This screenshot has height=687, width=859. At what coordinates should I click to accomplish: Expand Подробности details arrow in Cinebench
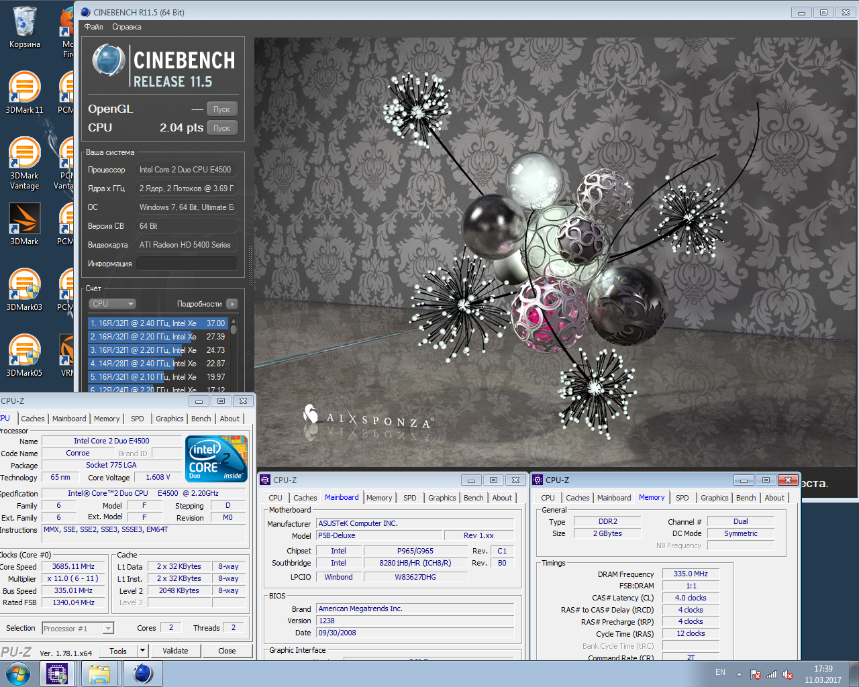[x=232, y=304]
